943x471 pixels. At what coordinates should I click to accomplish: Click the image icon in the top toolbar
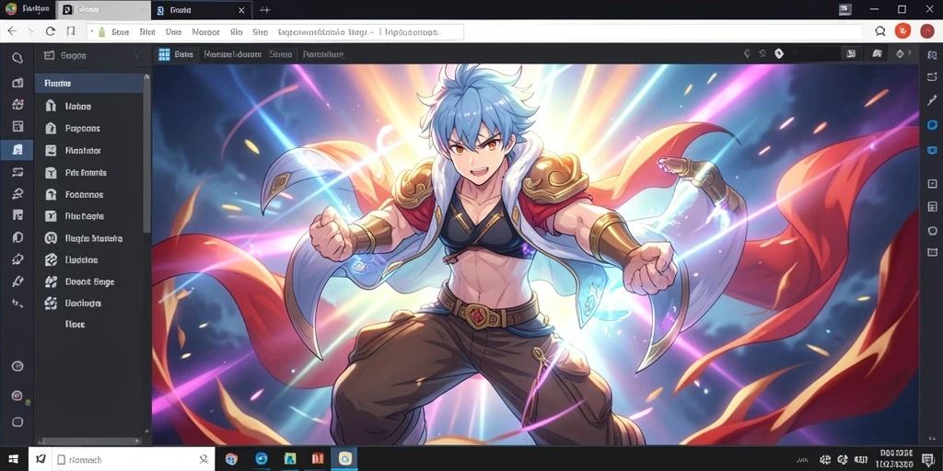[851, 53]
